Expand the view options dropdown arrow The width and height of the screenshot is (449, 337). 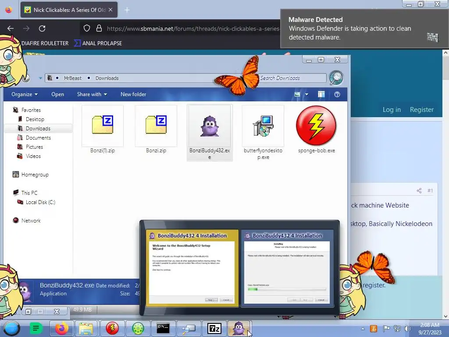click(306, 94)
